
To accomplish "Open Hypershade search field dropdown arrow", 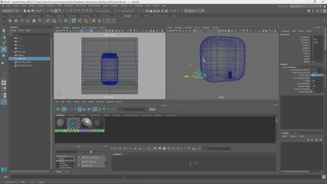I will tap(146, 109).
